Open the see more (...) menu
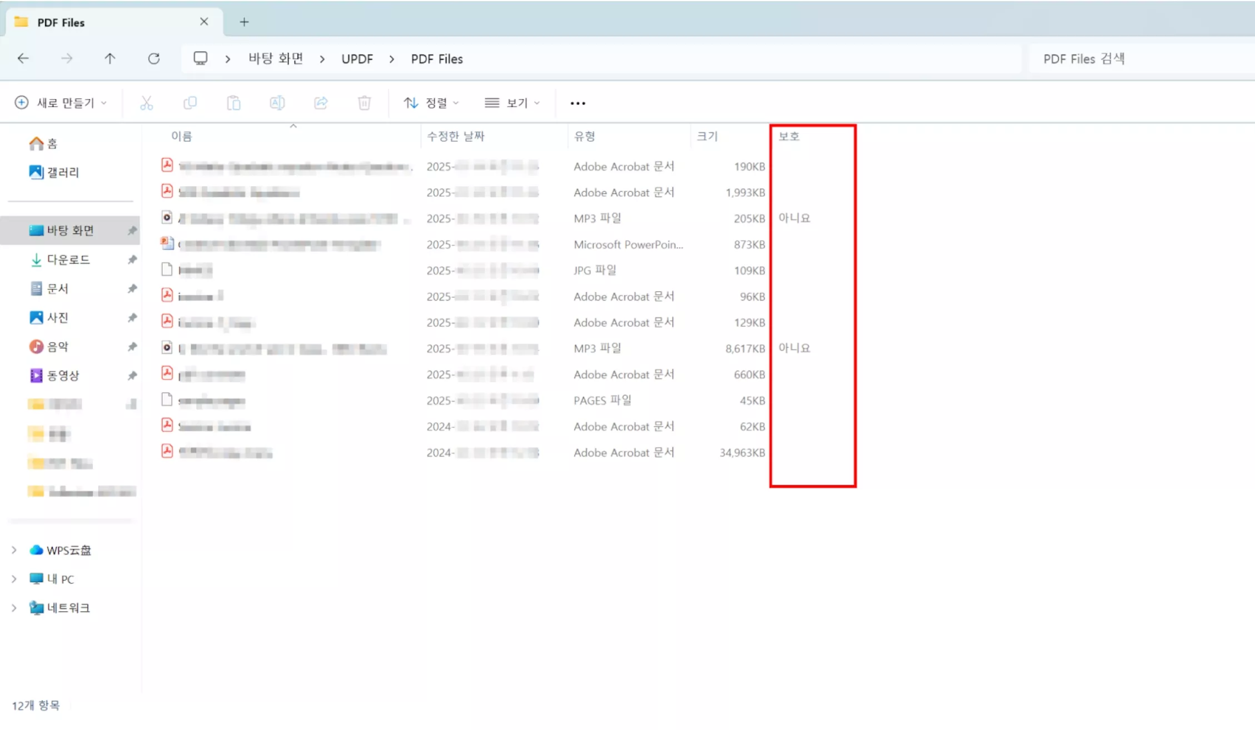Image resolution: width=1255 pixels, height=730 pixels. [x=577, y=103]
